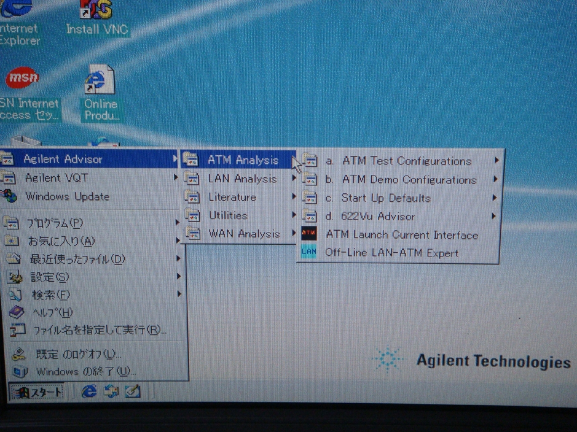The height and width of the screenshot is (432, 577).
Task: Open the Utilities submenu item
Action: point(240,215)
